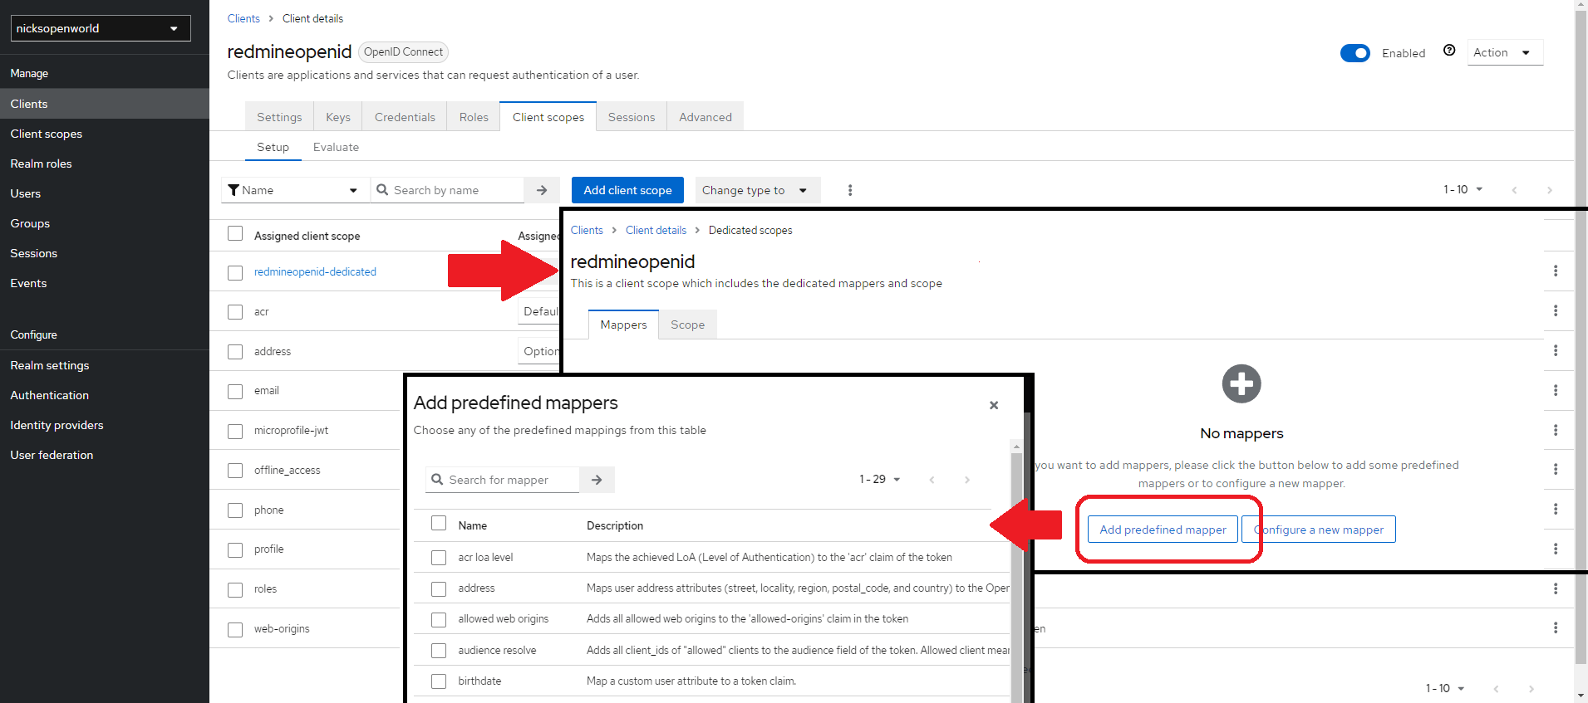Check the acr loa level mapper checkbox
The width and height of the screenshot is (1588, 703).
[439, 558]
